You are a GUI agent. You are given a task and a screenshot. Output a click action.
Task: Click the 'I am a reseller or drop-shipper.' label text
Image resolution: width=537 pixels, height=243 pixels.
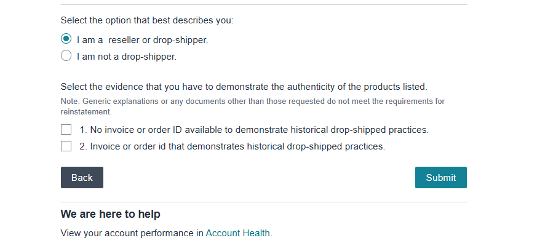click(x=143, y=40)
